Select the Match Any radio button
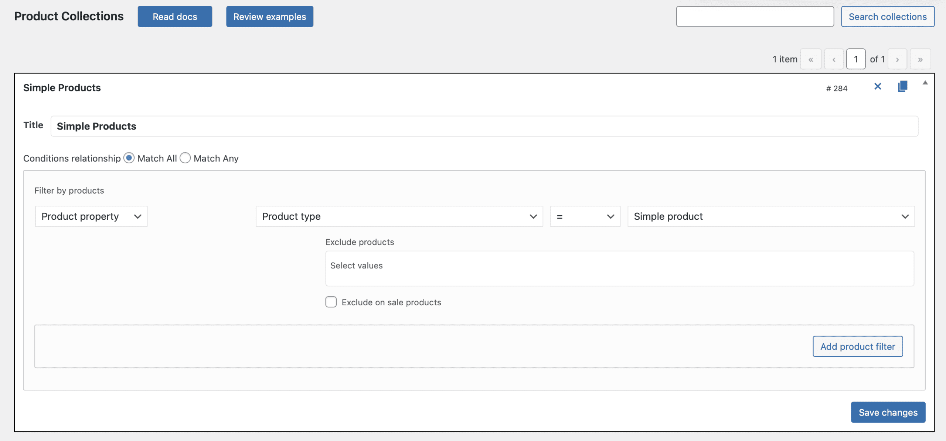Image resolution: width=946 pixels, height=441 pixels. pos(185,158)
